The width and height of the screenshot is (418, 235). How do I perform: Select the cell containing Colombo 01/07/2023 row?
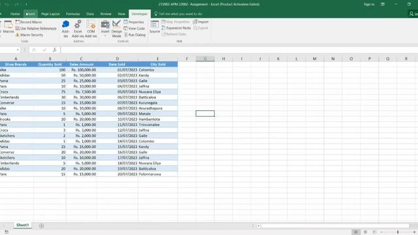[158, 70]
